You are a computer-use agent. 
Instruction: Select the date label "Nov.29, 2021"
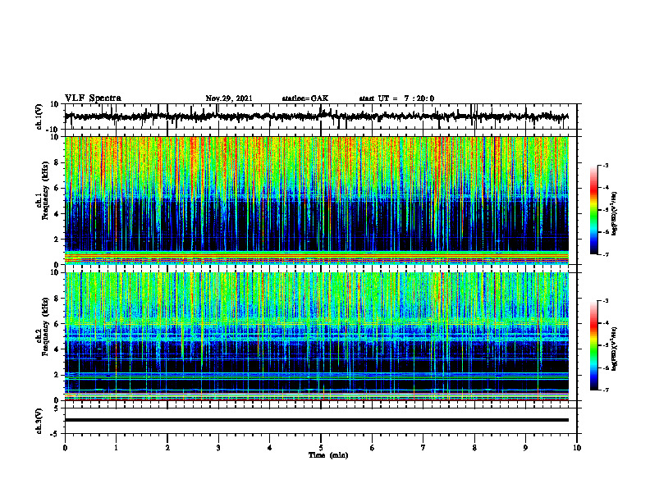point(229,98)
